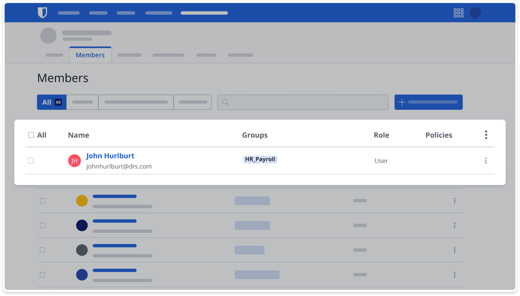Switch to the Members tab

[90, 55]
